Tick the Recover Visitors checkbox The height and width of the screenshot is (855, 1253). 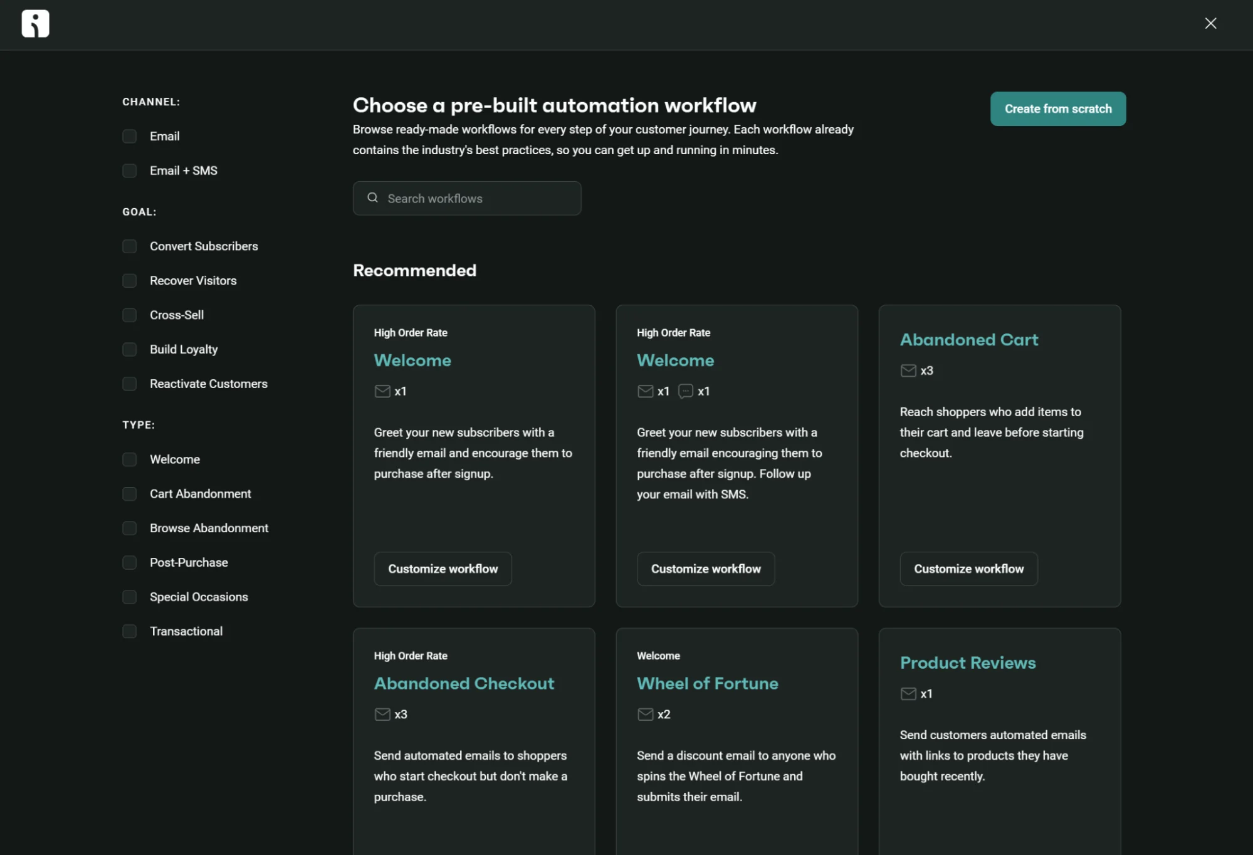(129, 281)
